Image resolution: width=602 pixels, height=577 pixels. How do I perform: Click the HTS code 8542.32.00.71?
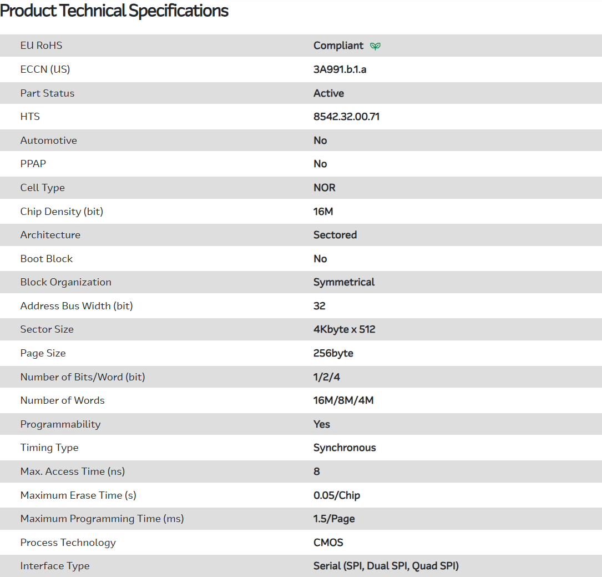[346, 117]
